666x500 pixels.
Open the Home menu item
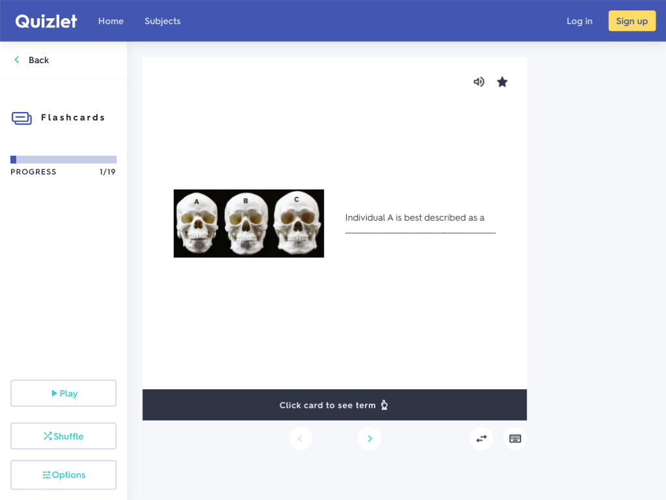[111, 21]
